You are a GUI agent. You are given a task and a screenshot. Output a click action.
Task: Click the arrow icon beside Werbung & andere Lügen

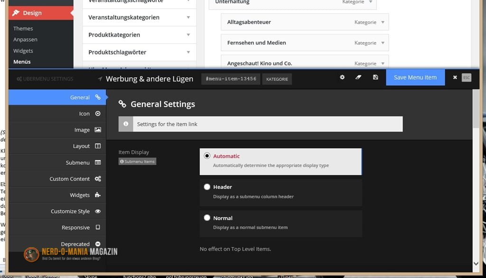click(x=100, y=79)
